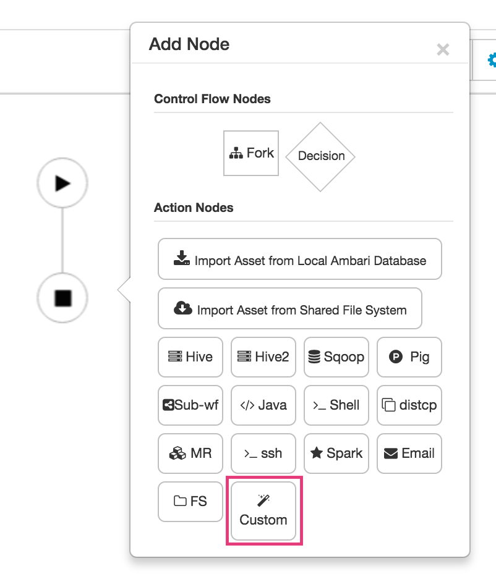Add a distcp action node
The height and width of the screenshot is (574, 496).
409,405
